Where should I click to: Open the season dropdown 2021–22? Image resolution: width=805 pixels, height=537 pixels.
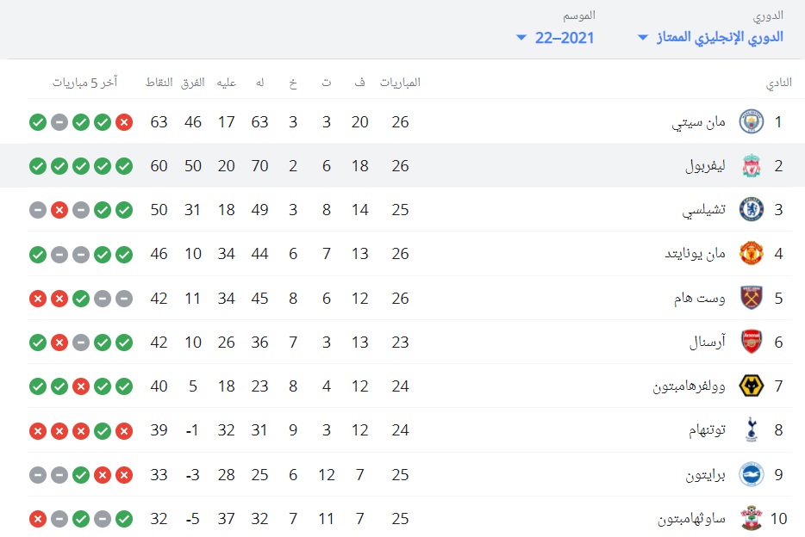(x=555, y=37)
